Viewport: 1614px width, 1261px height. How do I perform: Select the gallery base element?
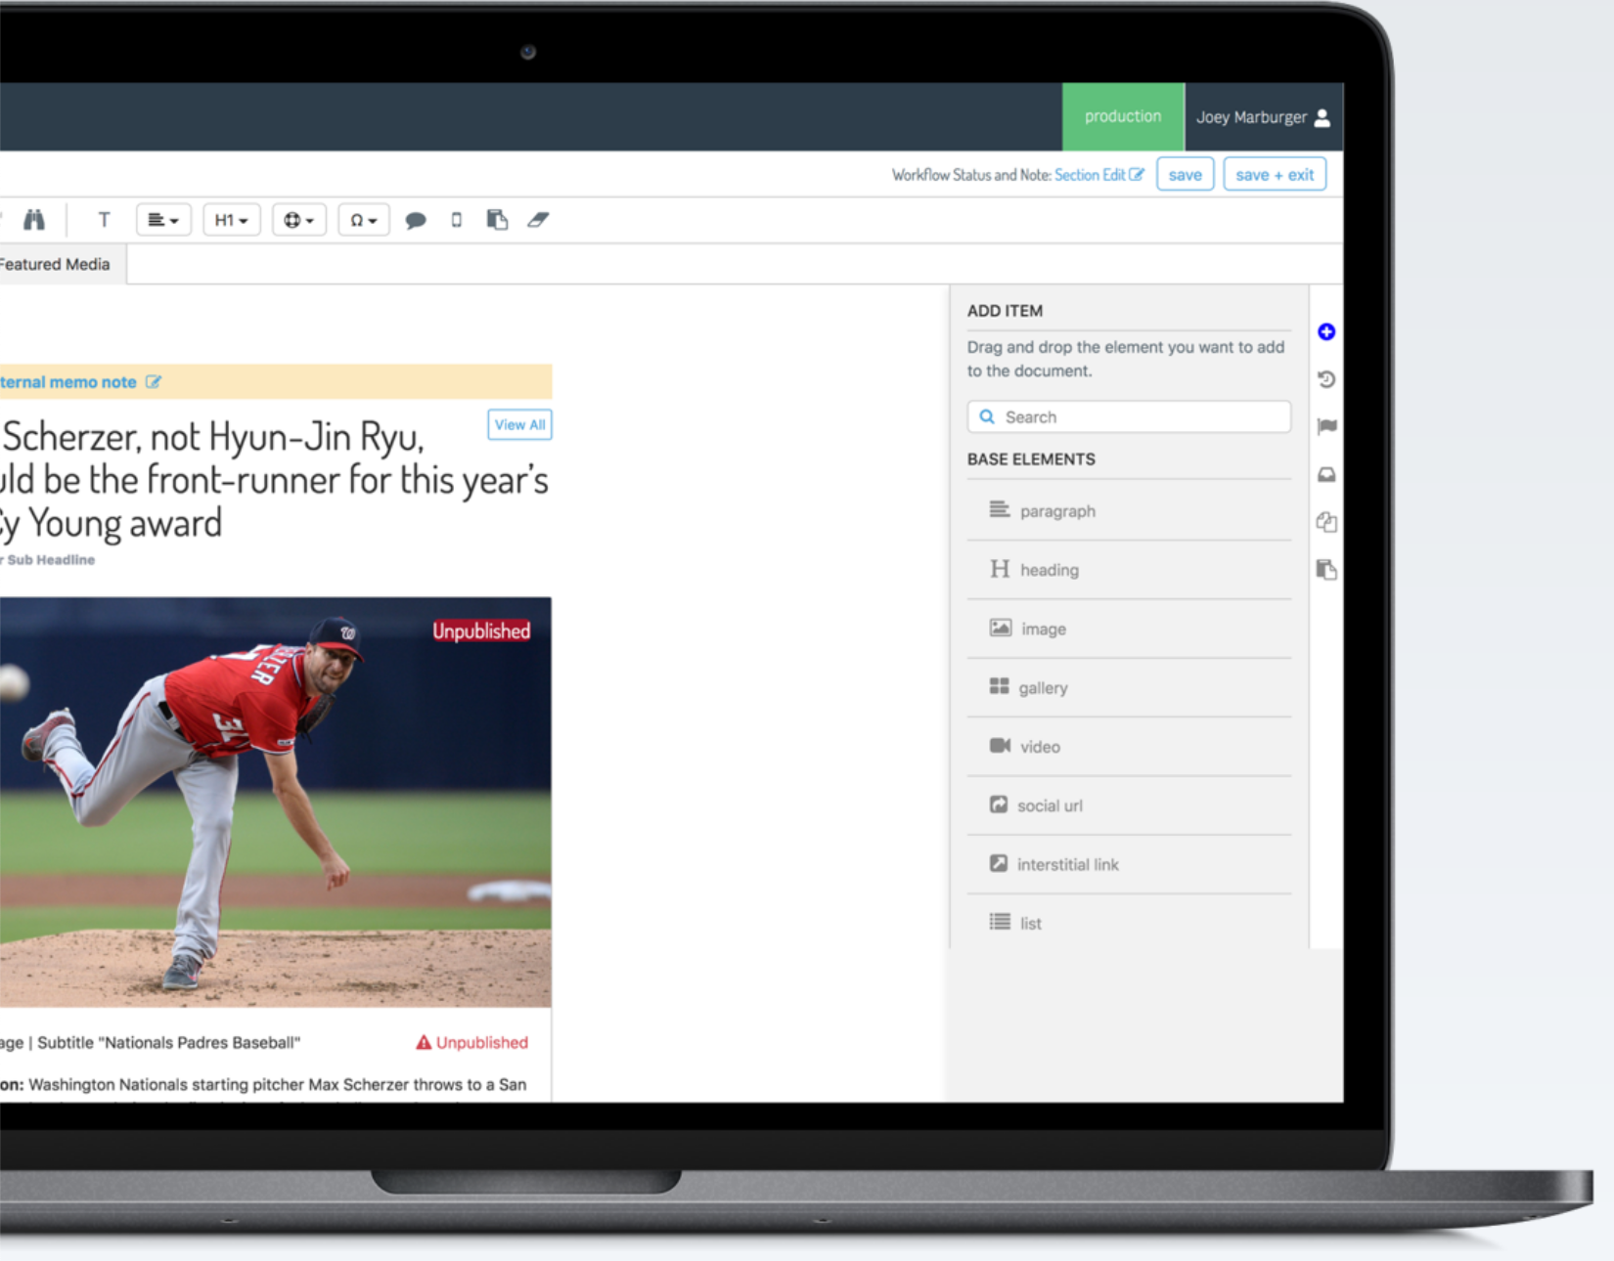click(1042, 688)
